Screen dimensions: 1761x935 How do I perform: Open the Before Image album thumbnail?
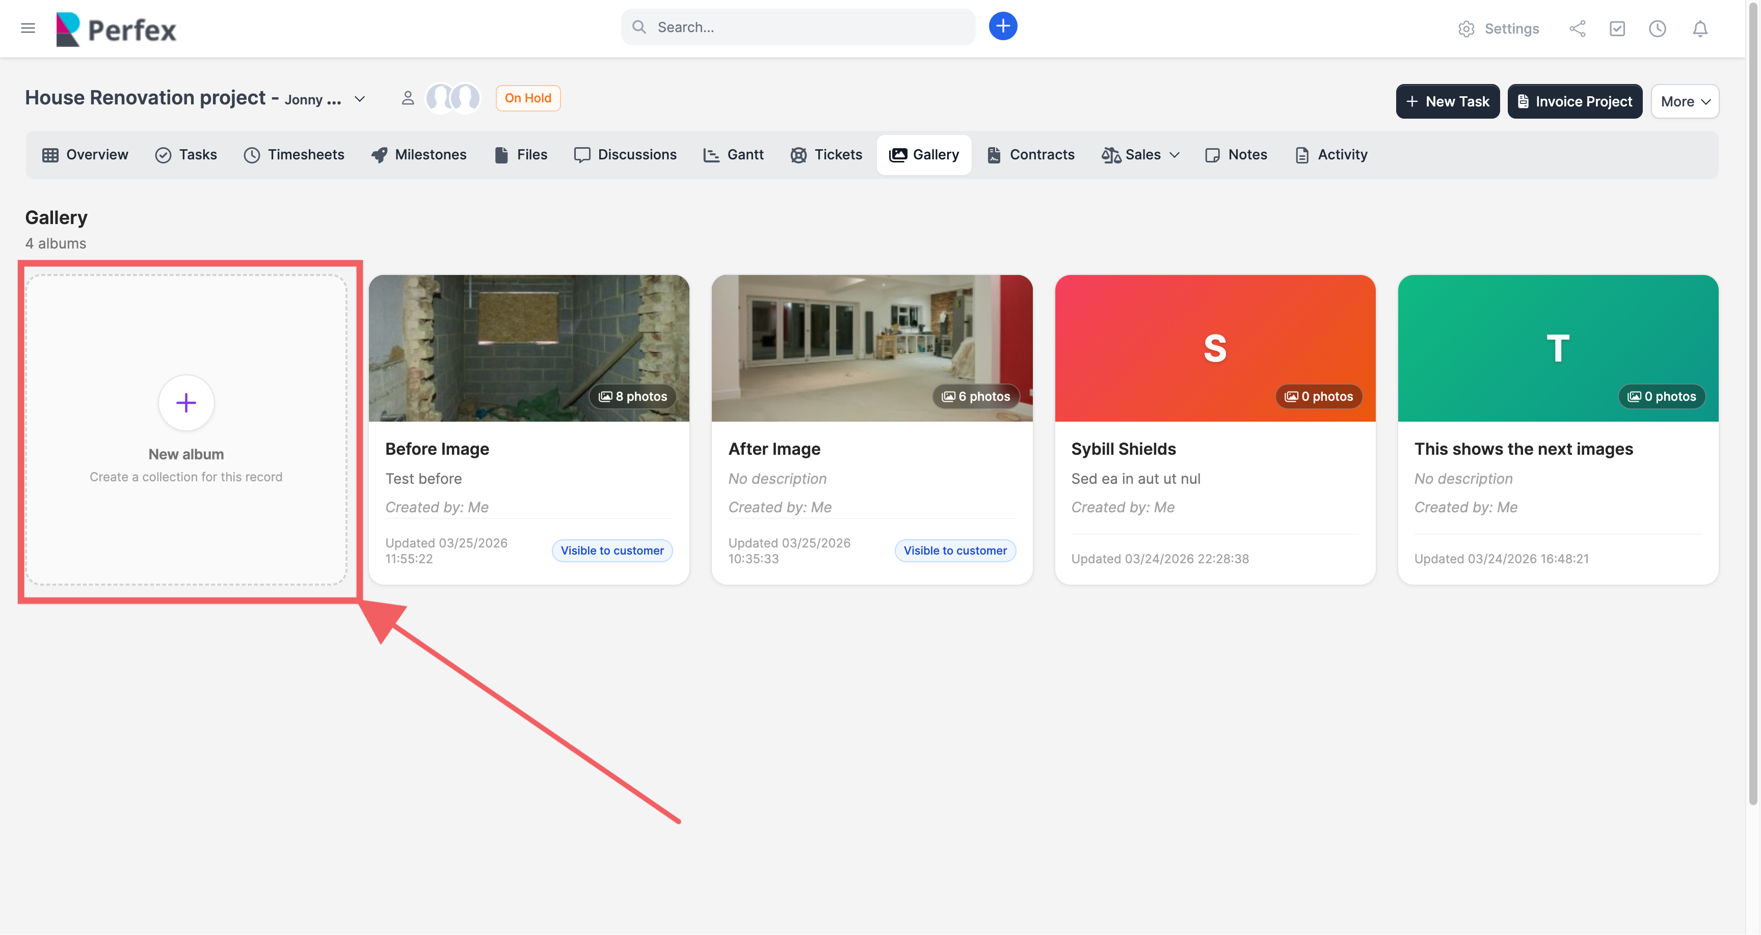[x=528, y=348]
